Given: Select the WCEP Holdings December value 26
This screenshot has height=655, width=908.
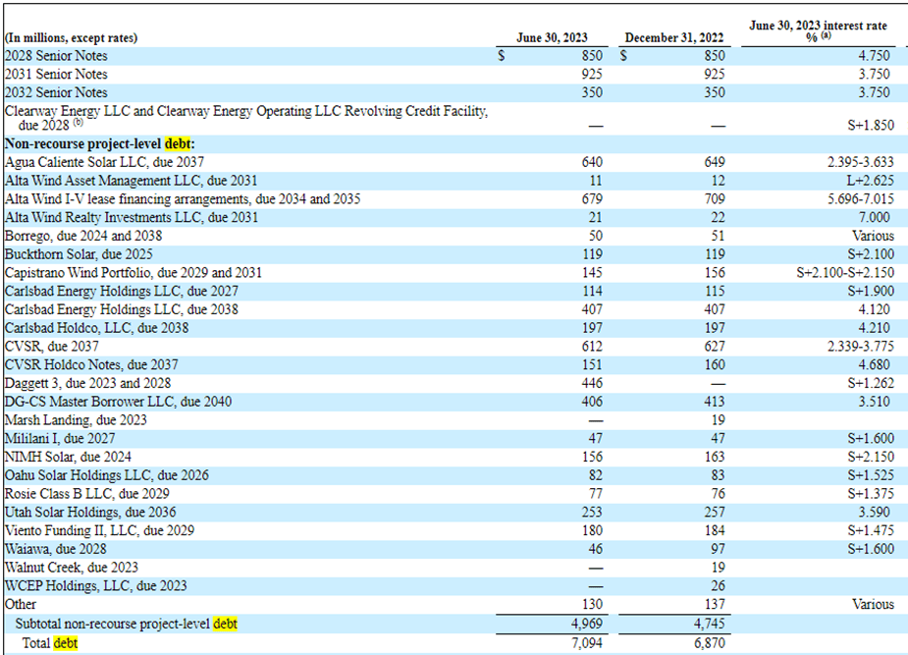Looking at the screenshot, I should pos(717,586).
